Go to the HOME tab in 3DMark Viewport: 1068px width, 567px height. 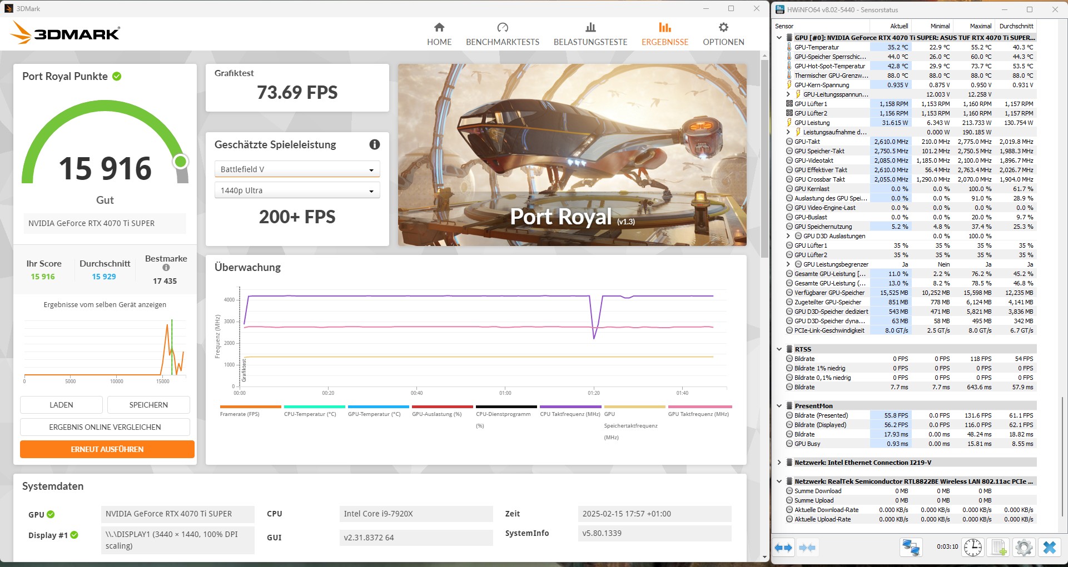tap(439, 34)
